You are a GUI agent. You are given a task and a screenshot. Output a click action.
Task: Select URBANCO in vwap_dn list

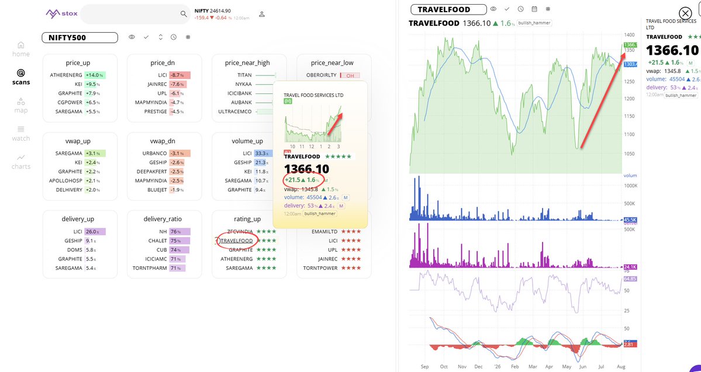coord(154,153)
